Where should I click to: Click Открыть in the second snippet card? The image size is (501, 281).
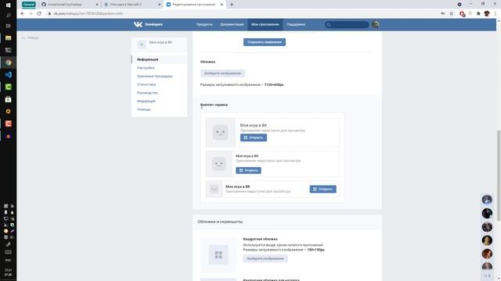pyautogui.click(x=248, y=170)
